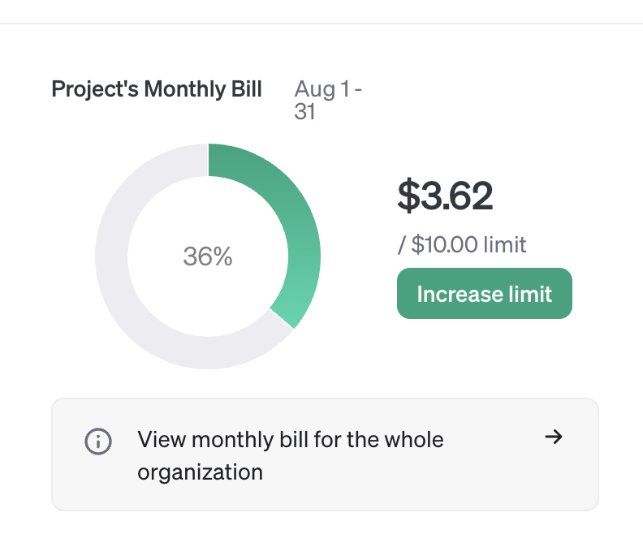Click the left side of the grey ring

point(111,256)
